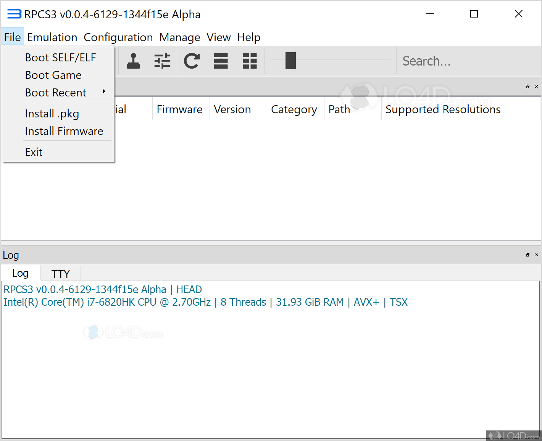This screenshot has height=441, width=542.
Task: Open the Help menu
Action: [x=249, y=37]
